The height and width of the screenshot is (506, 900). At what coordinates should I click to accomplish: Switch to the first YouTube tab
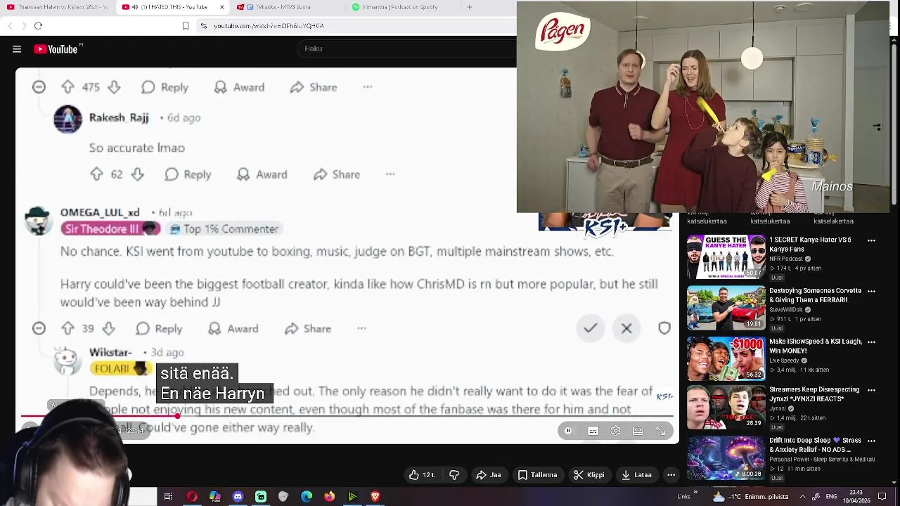58,8
